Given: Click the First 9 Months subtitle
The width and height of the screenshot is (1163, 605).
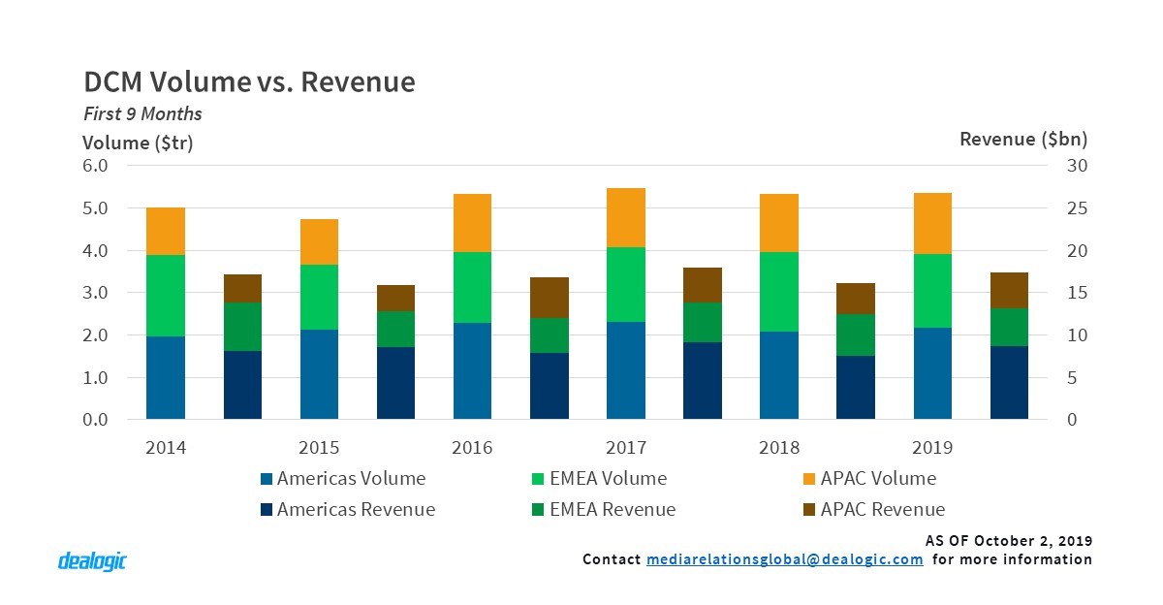Looking at the screenshot, I should click(x=142, y=114).
